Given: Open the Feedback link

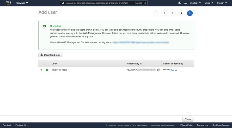Looking at the screenshot, I should 7,125.
